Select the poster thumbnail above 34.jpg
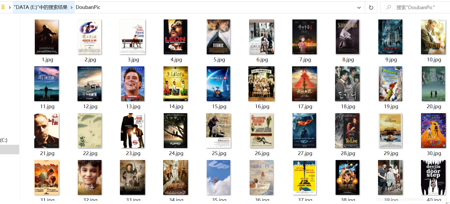The height and width of the screenshot is (204, 450). pyautogui.click(x=176, y=177)
